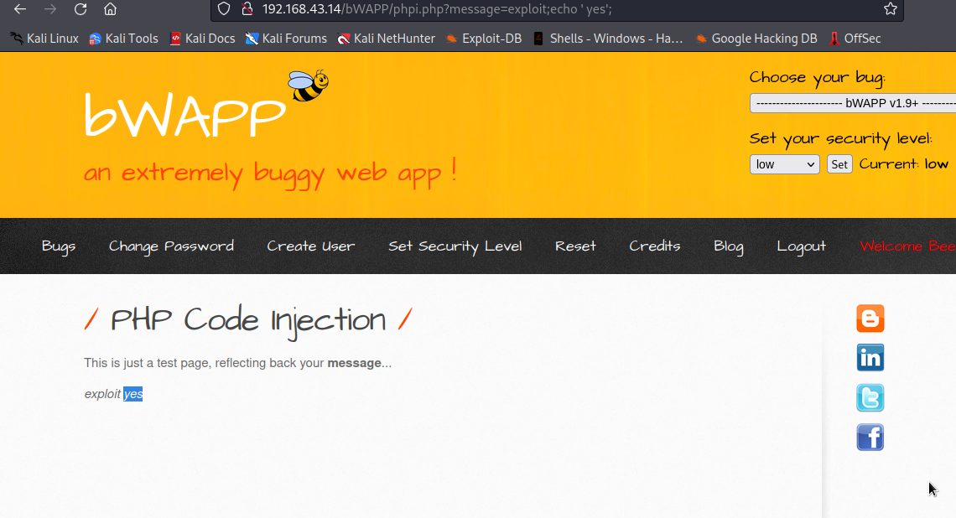
Task: Open the Create User page
Action: click(x=311, y=246)
